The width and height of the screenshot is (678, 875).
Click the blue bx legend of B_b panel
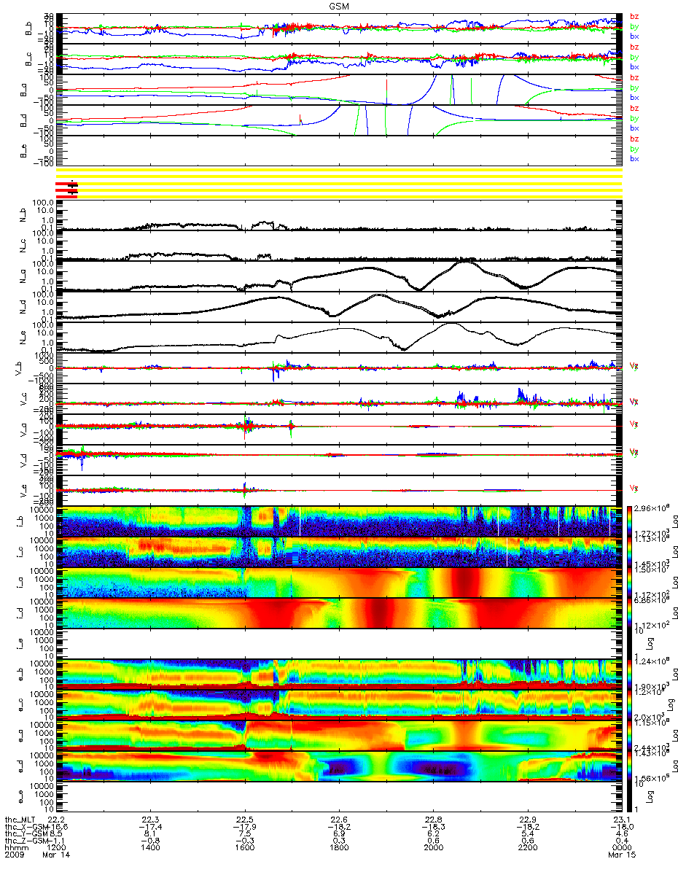(634, 36)
